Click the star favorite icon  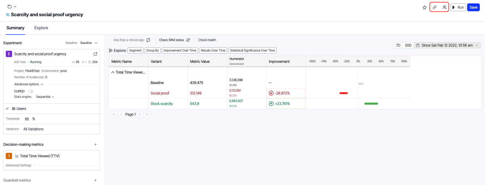[x=424, y=7]
